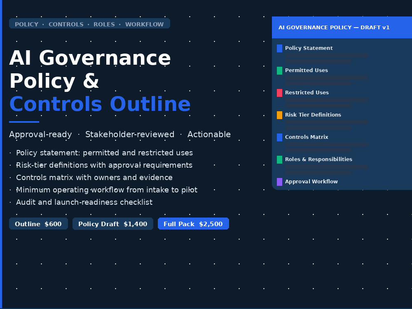The width and height of the screenshot is (412, 309).
Task: Select the Controls Matrix section heading
Action: [307, 137]
